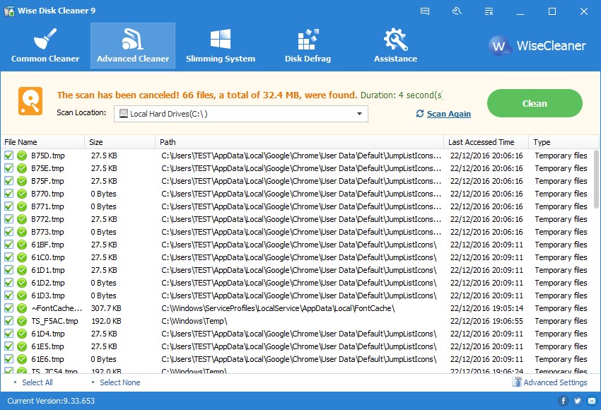Screen dimensions: 601x410
Task: Click the Advanced Settings icon
Action: [x=517, y=382]
